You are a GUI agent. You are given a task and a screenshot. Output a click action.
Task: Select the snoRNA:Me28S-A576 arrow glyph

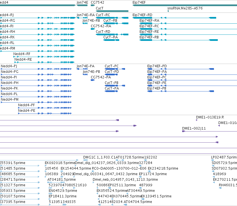pos(168,11)
